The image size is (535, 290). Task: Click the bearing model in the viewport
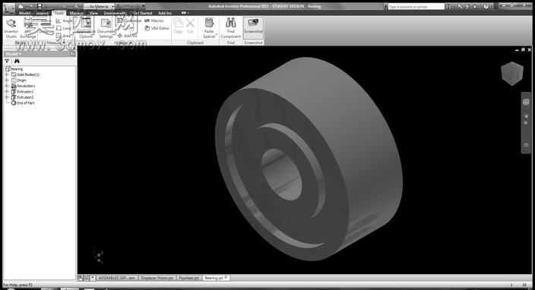[308, 160]
